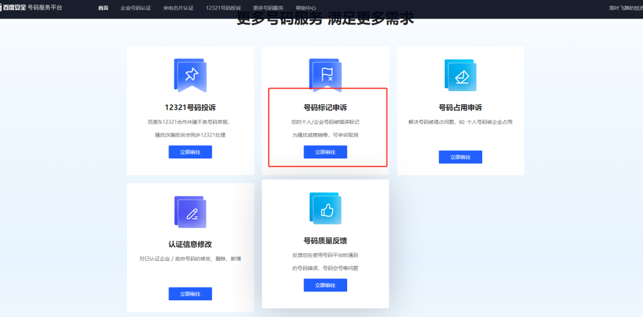This screenshot has width=643, height=317.
Task: Open the 来电名片认证 nav item
Action: click(x=179, y=8)
